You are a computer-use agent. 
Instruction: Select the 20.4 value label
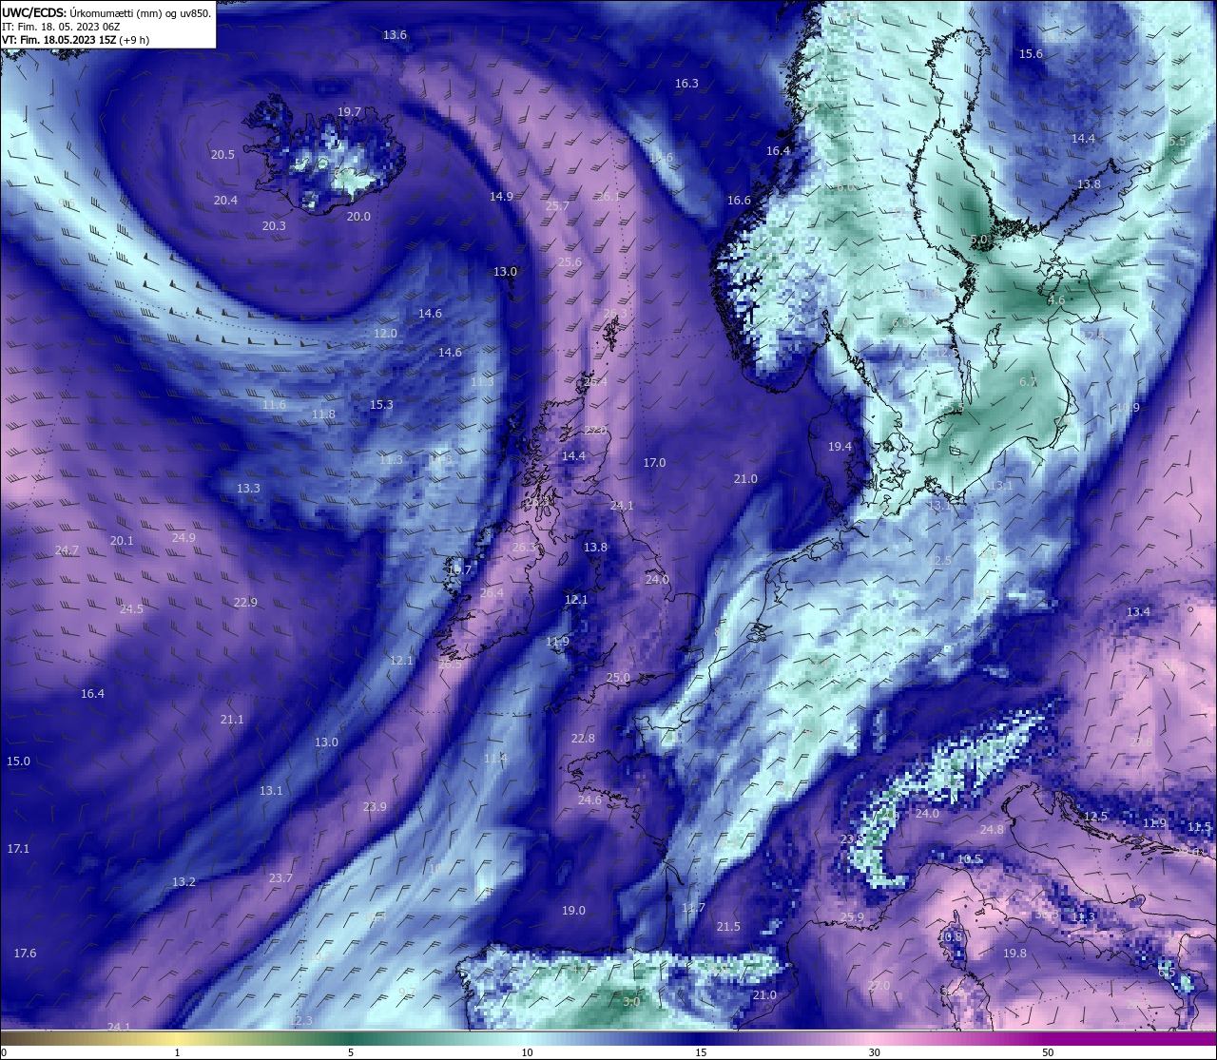click(225, 201)
